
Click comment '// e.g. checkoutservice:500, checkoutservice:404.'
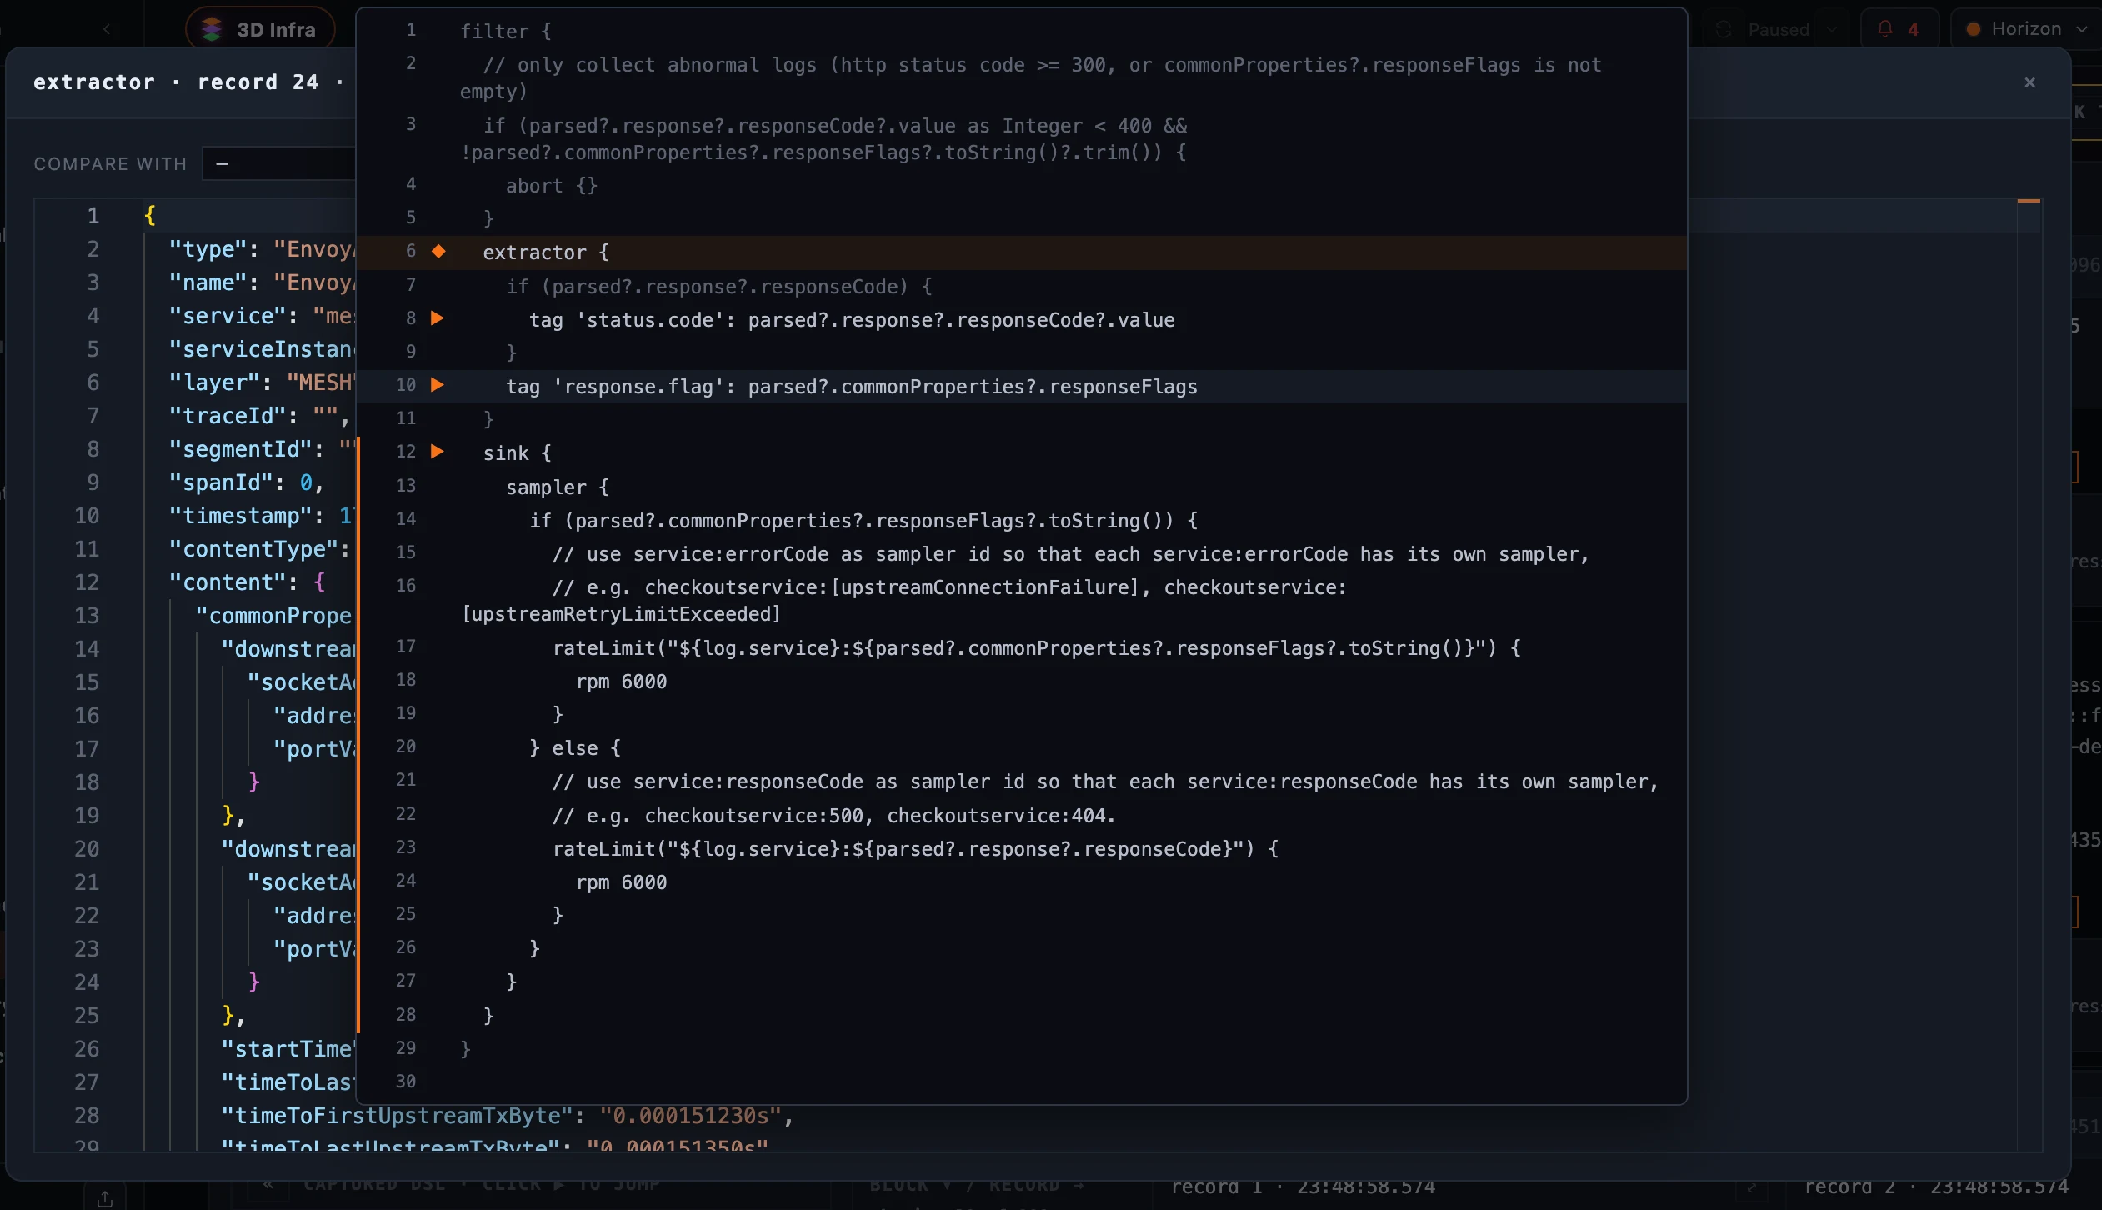click(833, 816)
